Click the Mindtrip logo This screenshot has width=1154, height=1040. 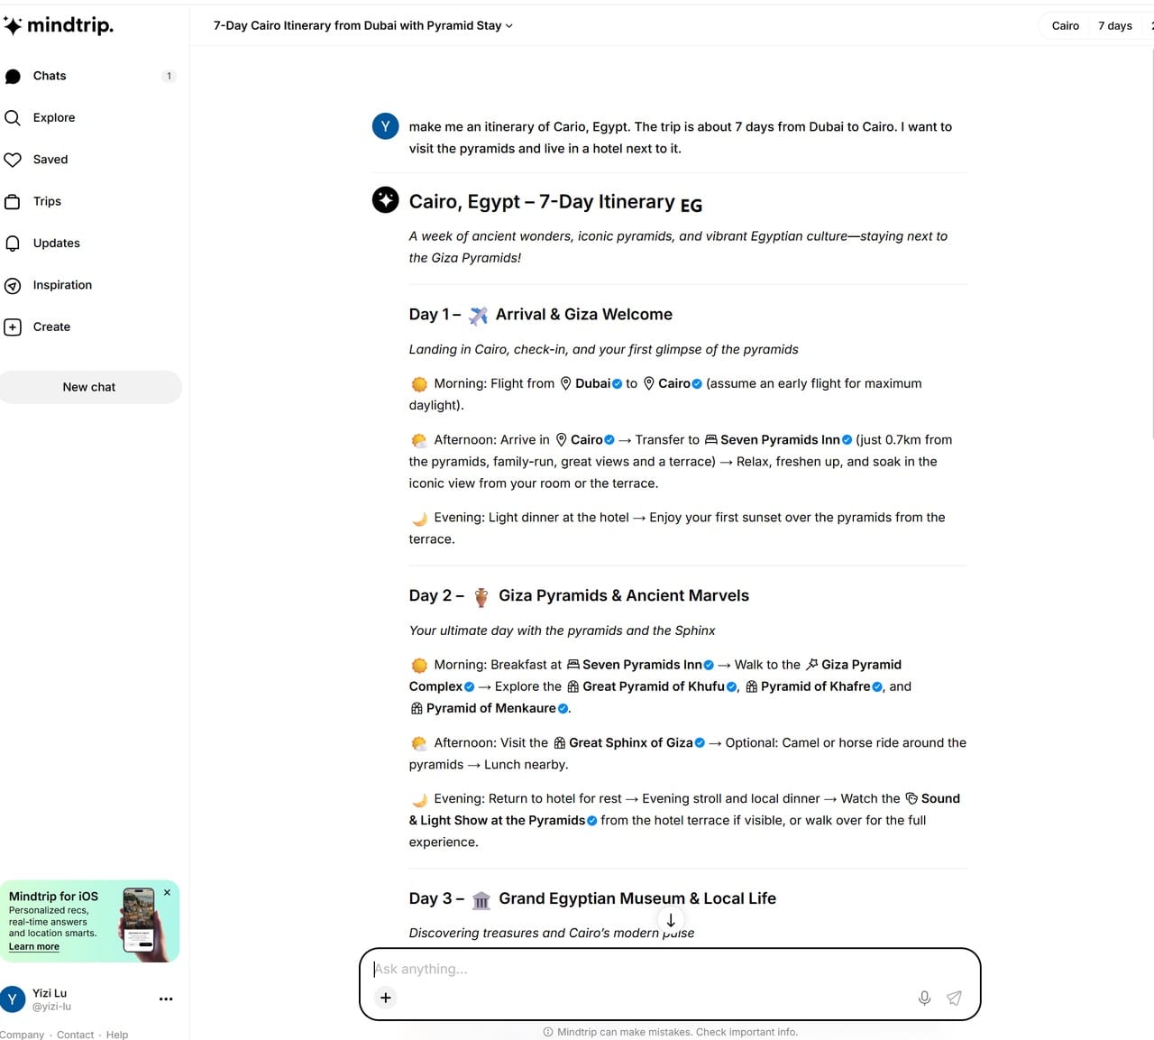pyautogui.click(x=60, y=25)
